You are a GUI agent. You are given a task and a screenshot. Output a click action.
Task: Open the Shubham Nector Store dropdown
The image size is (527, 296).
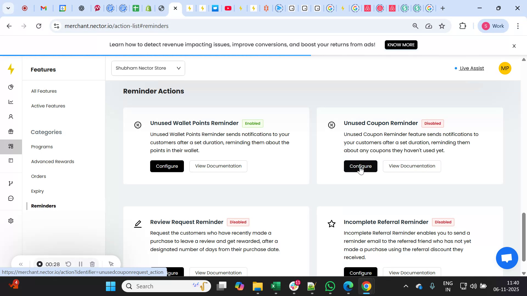tap(148, 68)
